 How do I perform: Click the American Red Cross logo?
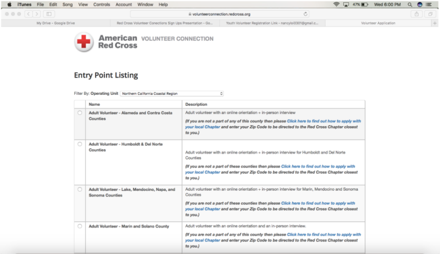pyautogui.click(x=84, y=42)
